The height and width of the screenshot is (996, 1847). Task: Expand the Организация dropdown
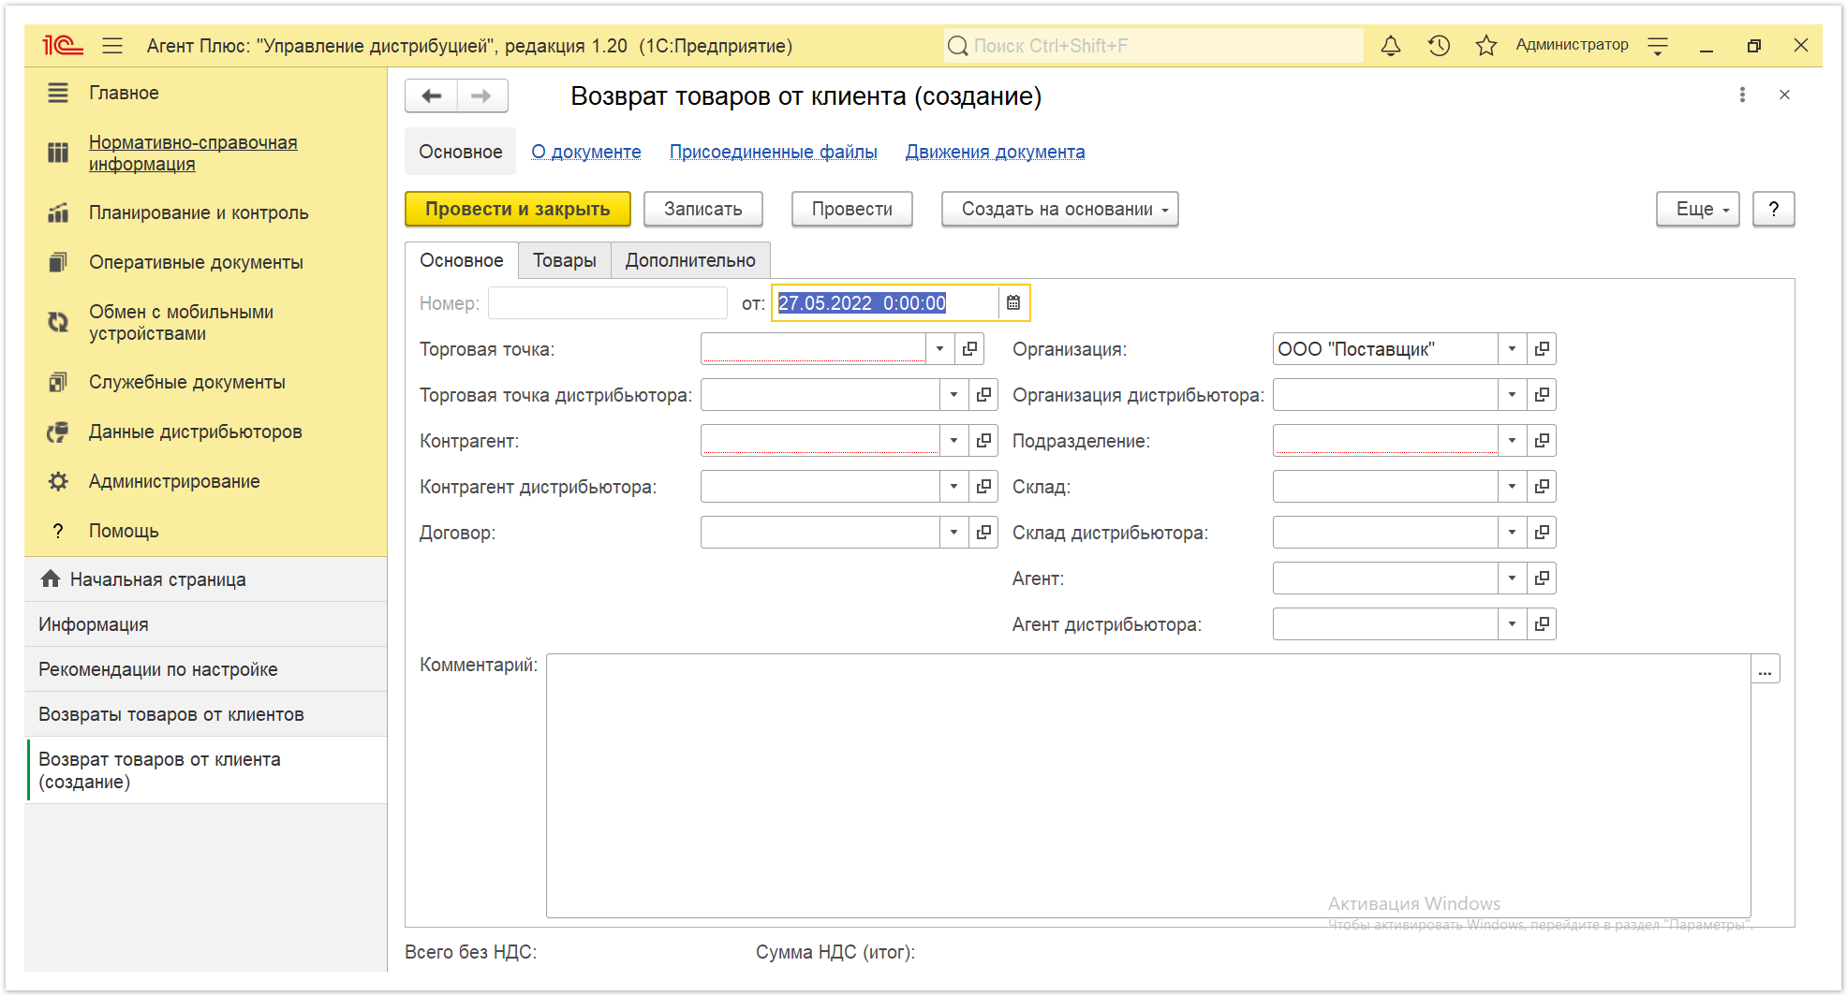pyautogui.click(x=1512, y=349)
